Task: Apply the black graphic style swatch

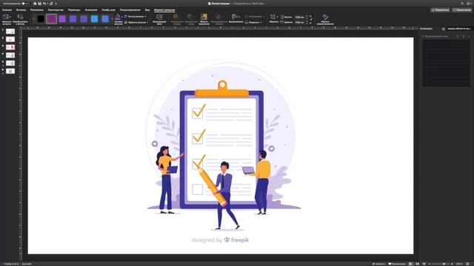Action: (x=41, y=18)
